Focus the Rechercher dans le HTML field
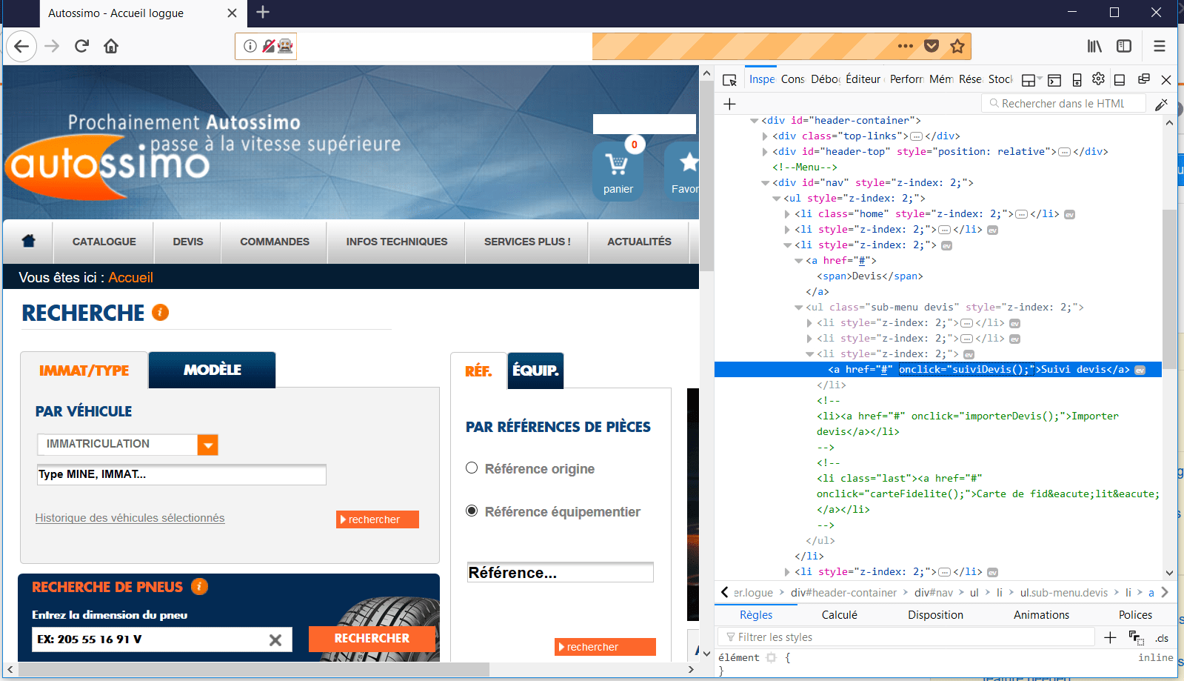 1063,104
